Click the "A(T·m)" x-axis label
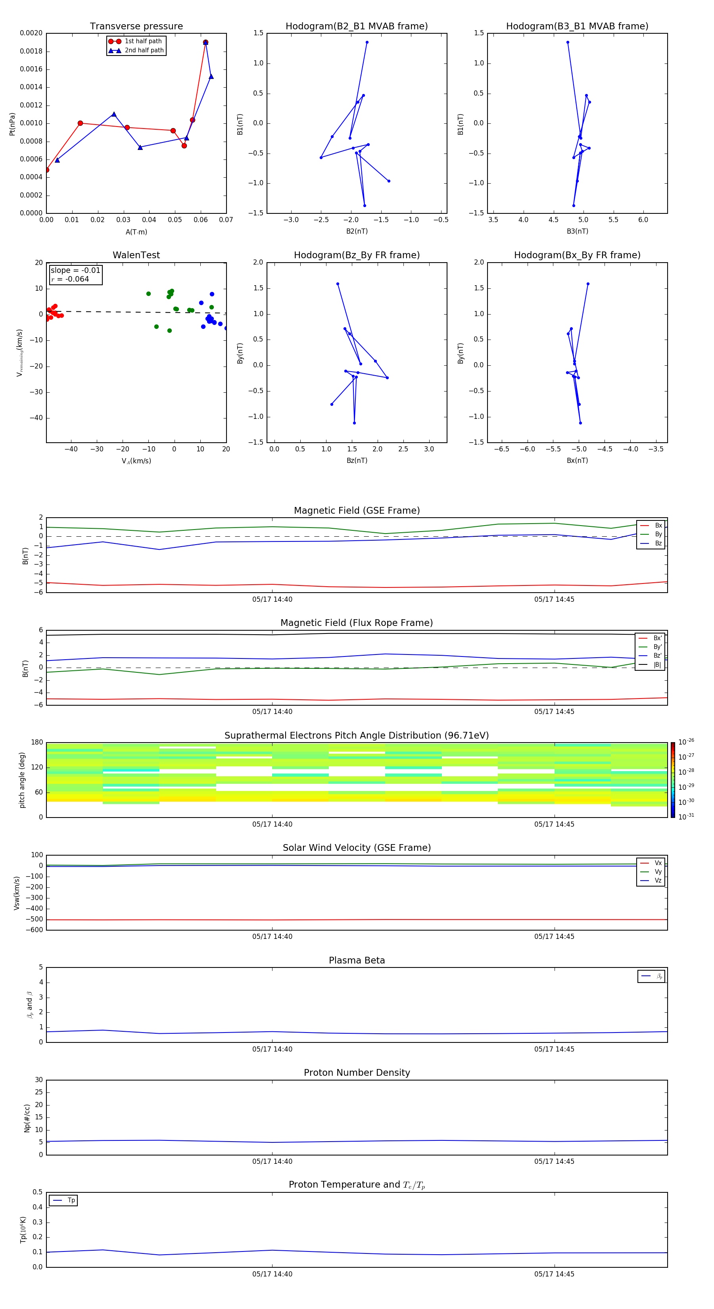This screenshot has height=1309, width=714. pos(136,232)
